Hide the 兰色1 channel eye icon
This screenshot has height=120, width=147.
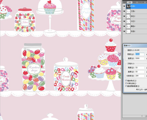coord(124,11)
